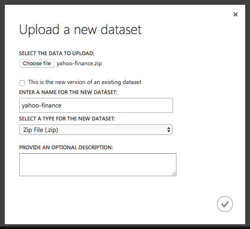Tick the existing dataset version checkbox
This screenshot has width=250, height=229.
pos(22,83)
